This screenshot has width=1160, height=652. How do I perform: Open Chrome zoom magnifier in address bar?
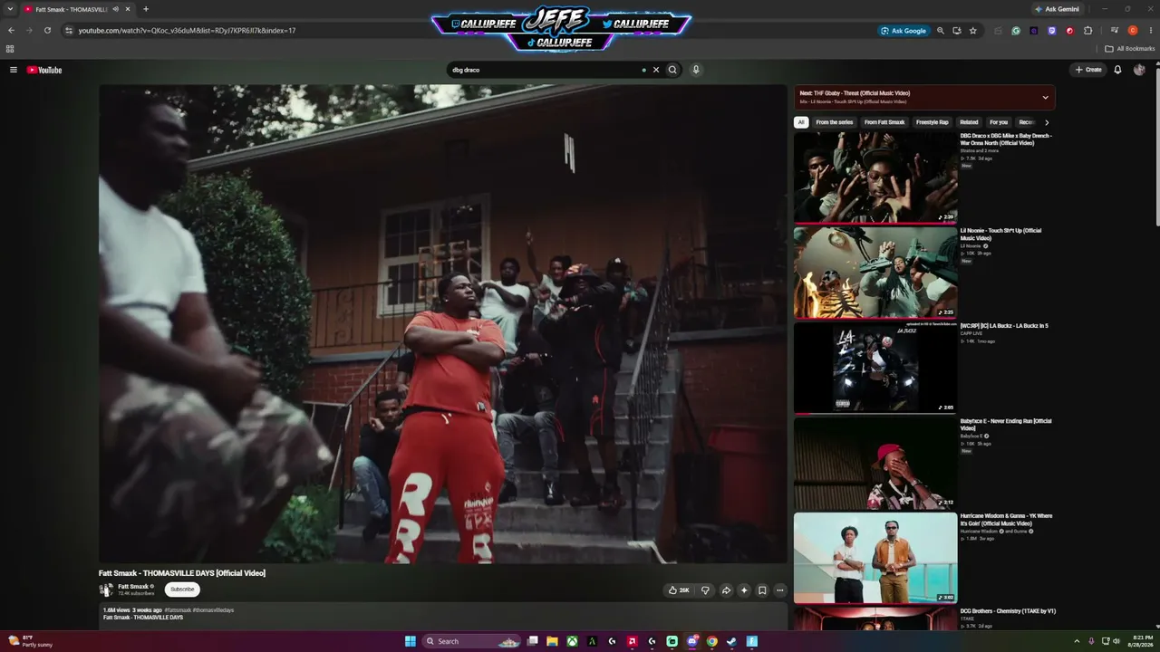[x=941, y=31]
